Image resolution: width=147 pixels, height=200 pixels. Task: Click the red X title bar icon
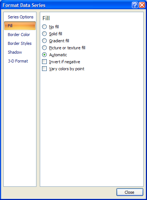coord(142,5)
